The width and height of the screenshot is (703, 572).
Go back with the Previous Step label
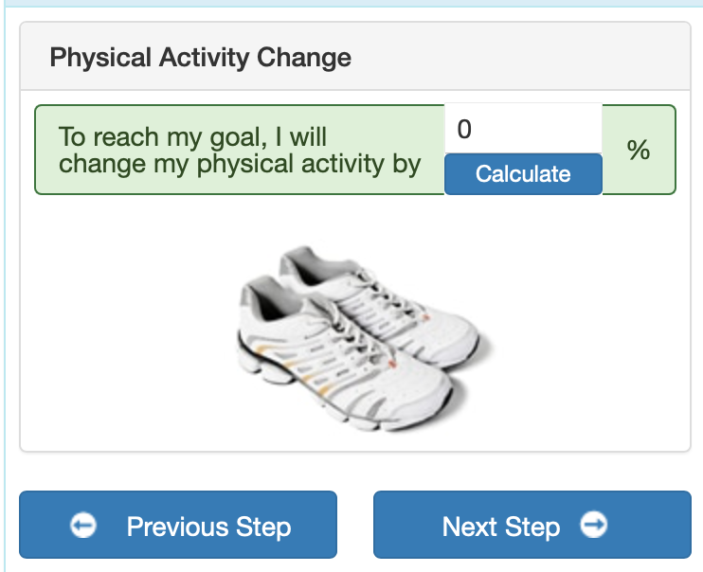(x=209, y=527)
